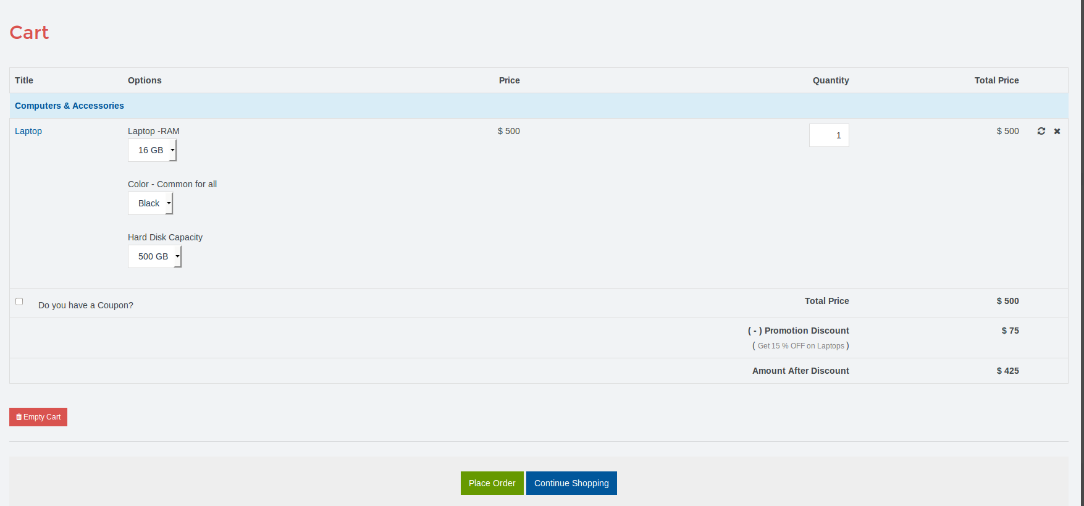
Task: Click the Continue Shopping button
Action: [571, 483]
